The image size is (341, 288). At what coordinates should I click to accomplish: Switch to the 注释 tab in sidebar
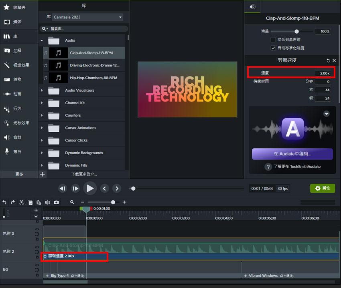(x=17, y=50)
